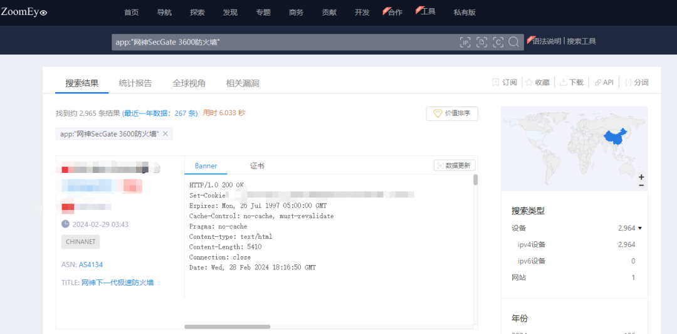Switch to the 相关漏洞 tab
Image resolution: width=677 pixels, height=334 pixels.
243,83
